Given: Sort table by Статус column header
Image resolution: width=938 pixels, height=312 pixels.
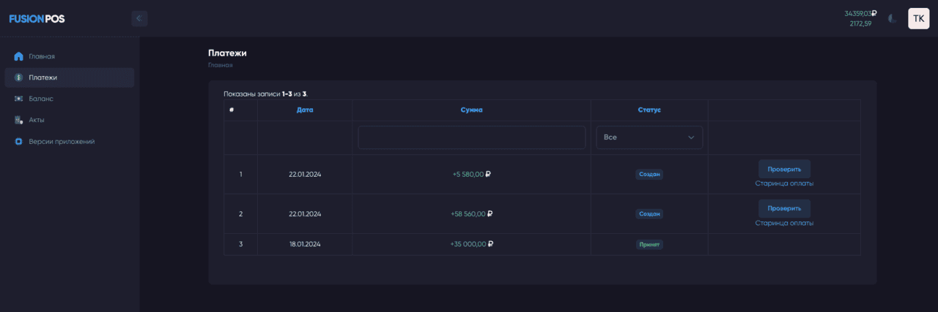Looking at the screenshot, I should [649, 110].
